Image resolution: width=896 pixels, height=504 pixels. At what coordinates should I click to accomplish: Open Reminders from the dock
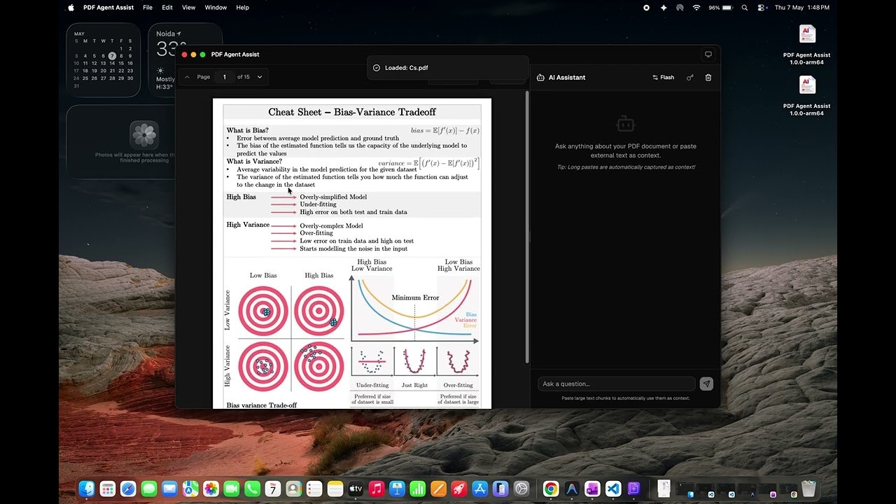(314, 489)
